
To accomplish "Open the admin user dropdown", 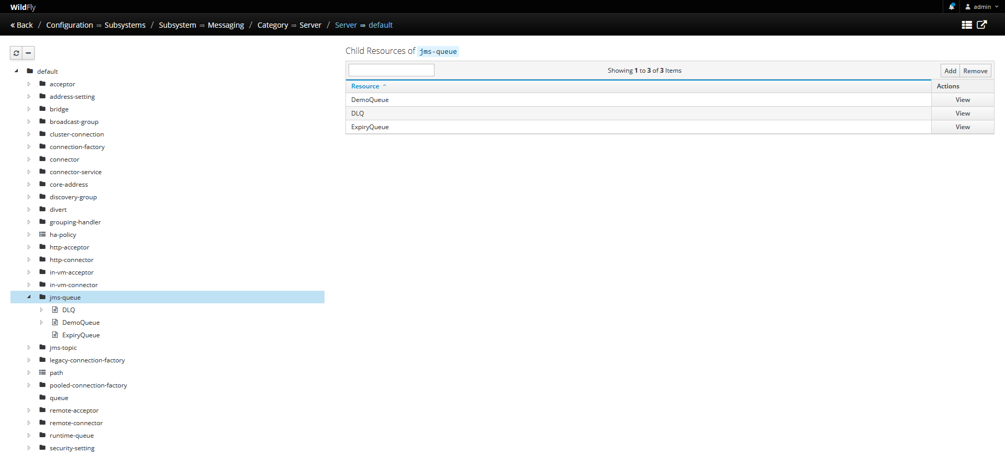I will [x=982, y=7].
